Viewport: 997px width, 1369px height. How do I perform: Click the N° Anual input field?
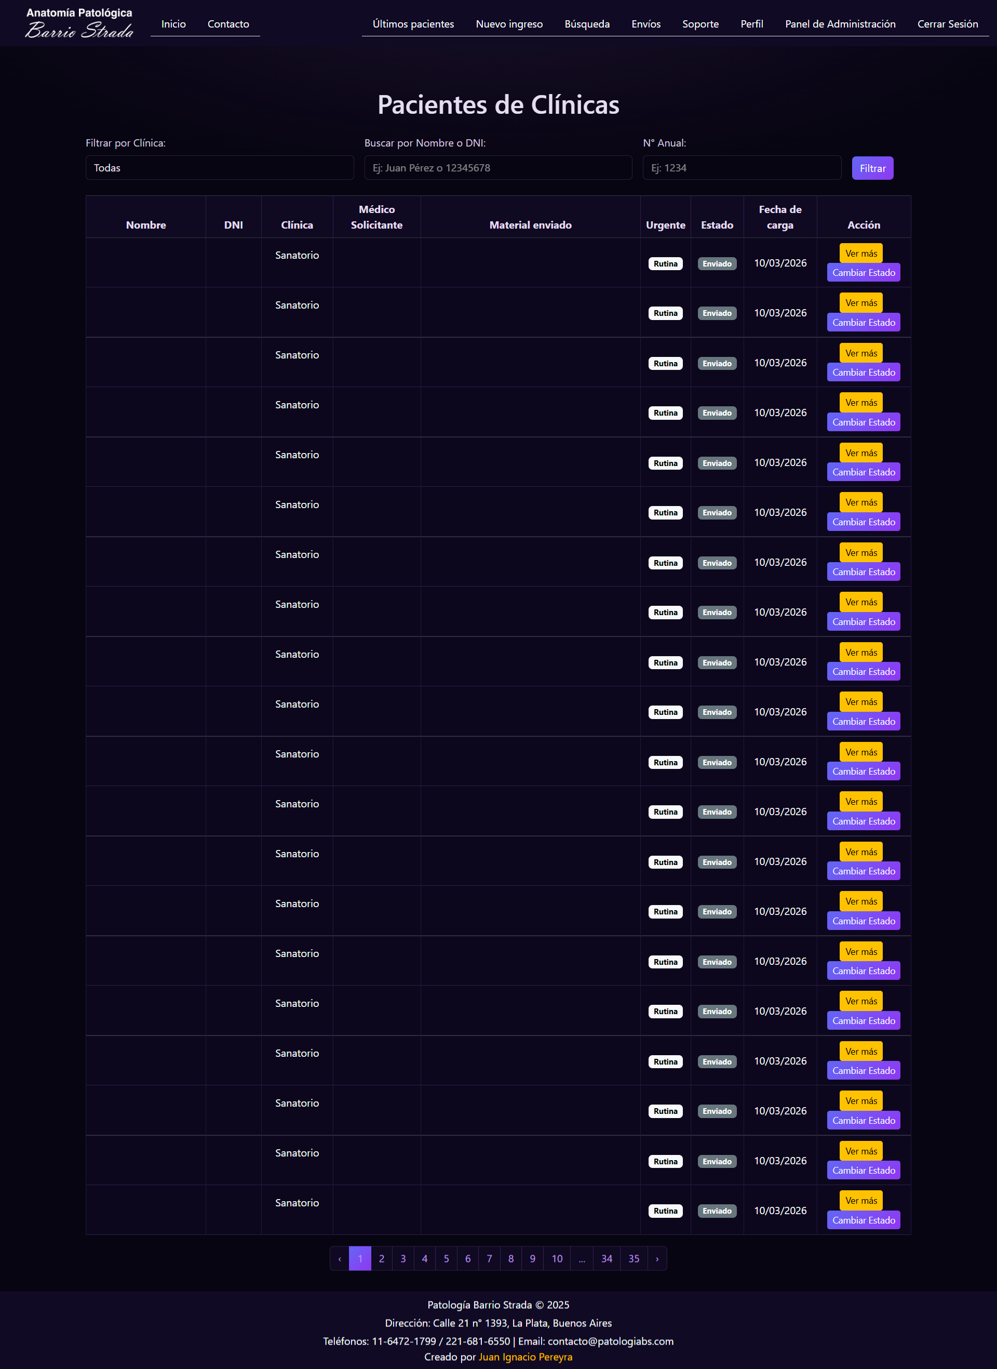click(742, 168)
